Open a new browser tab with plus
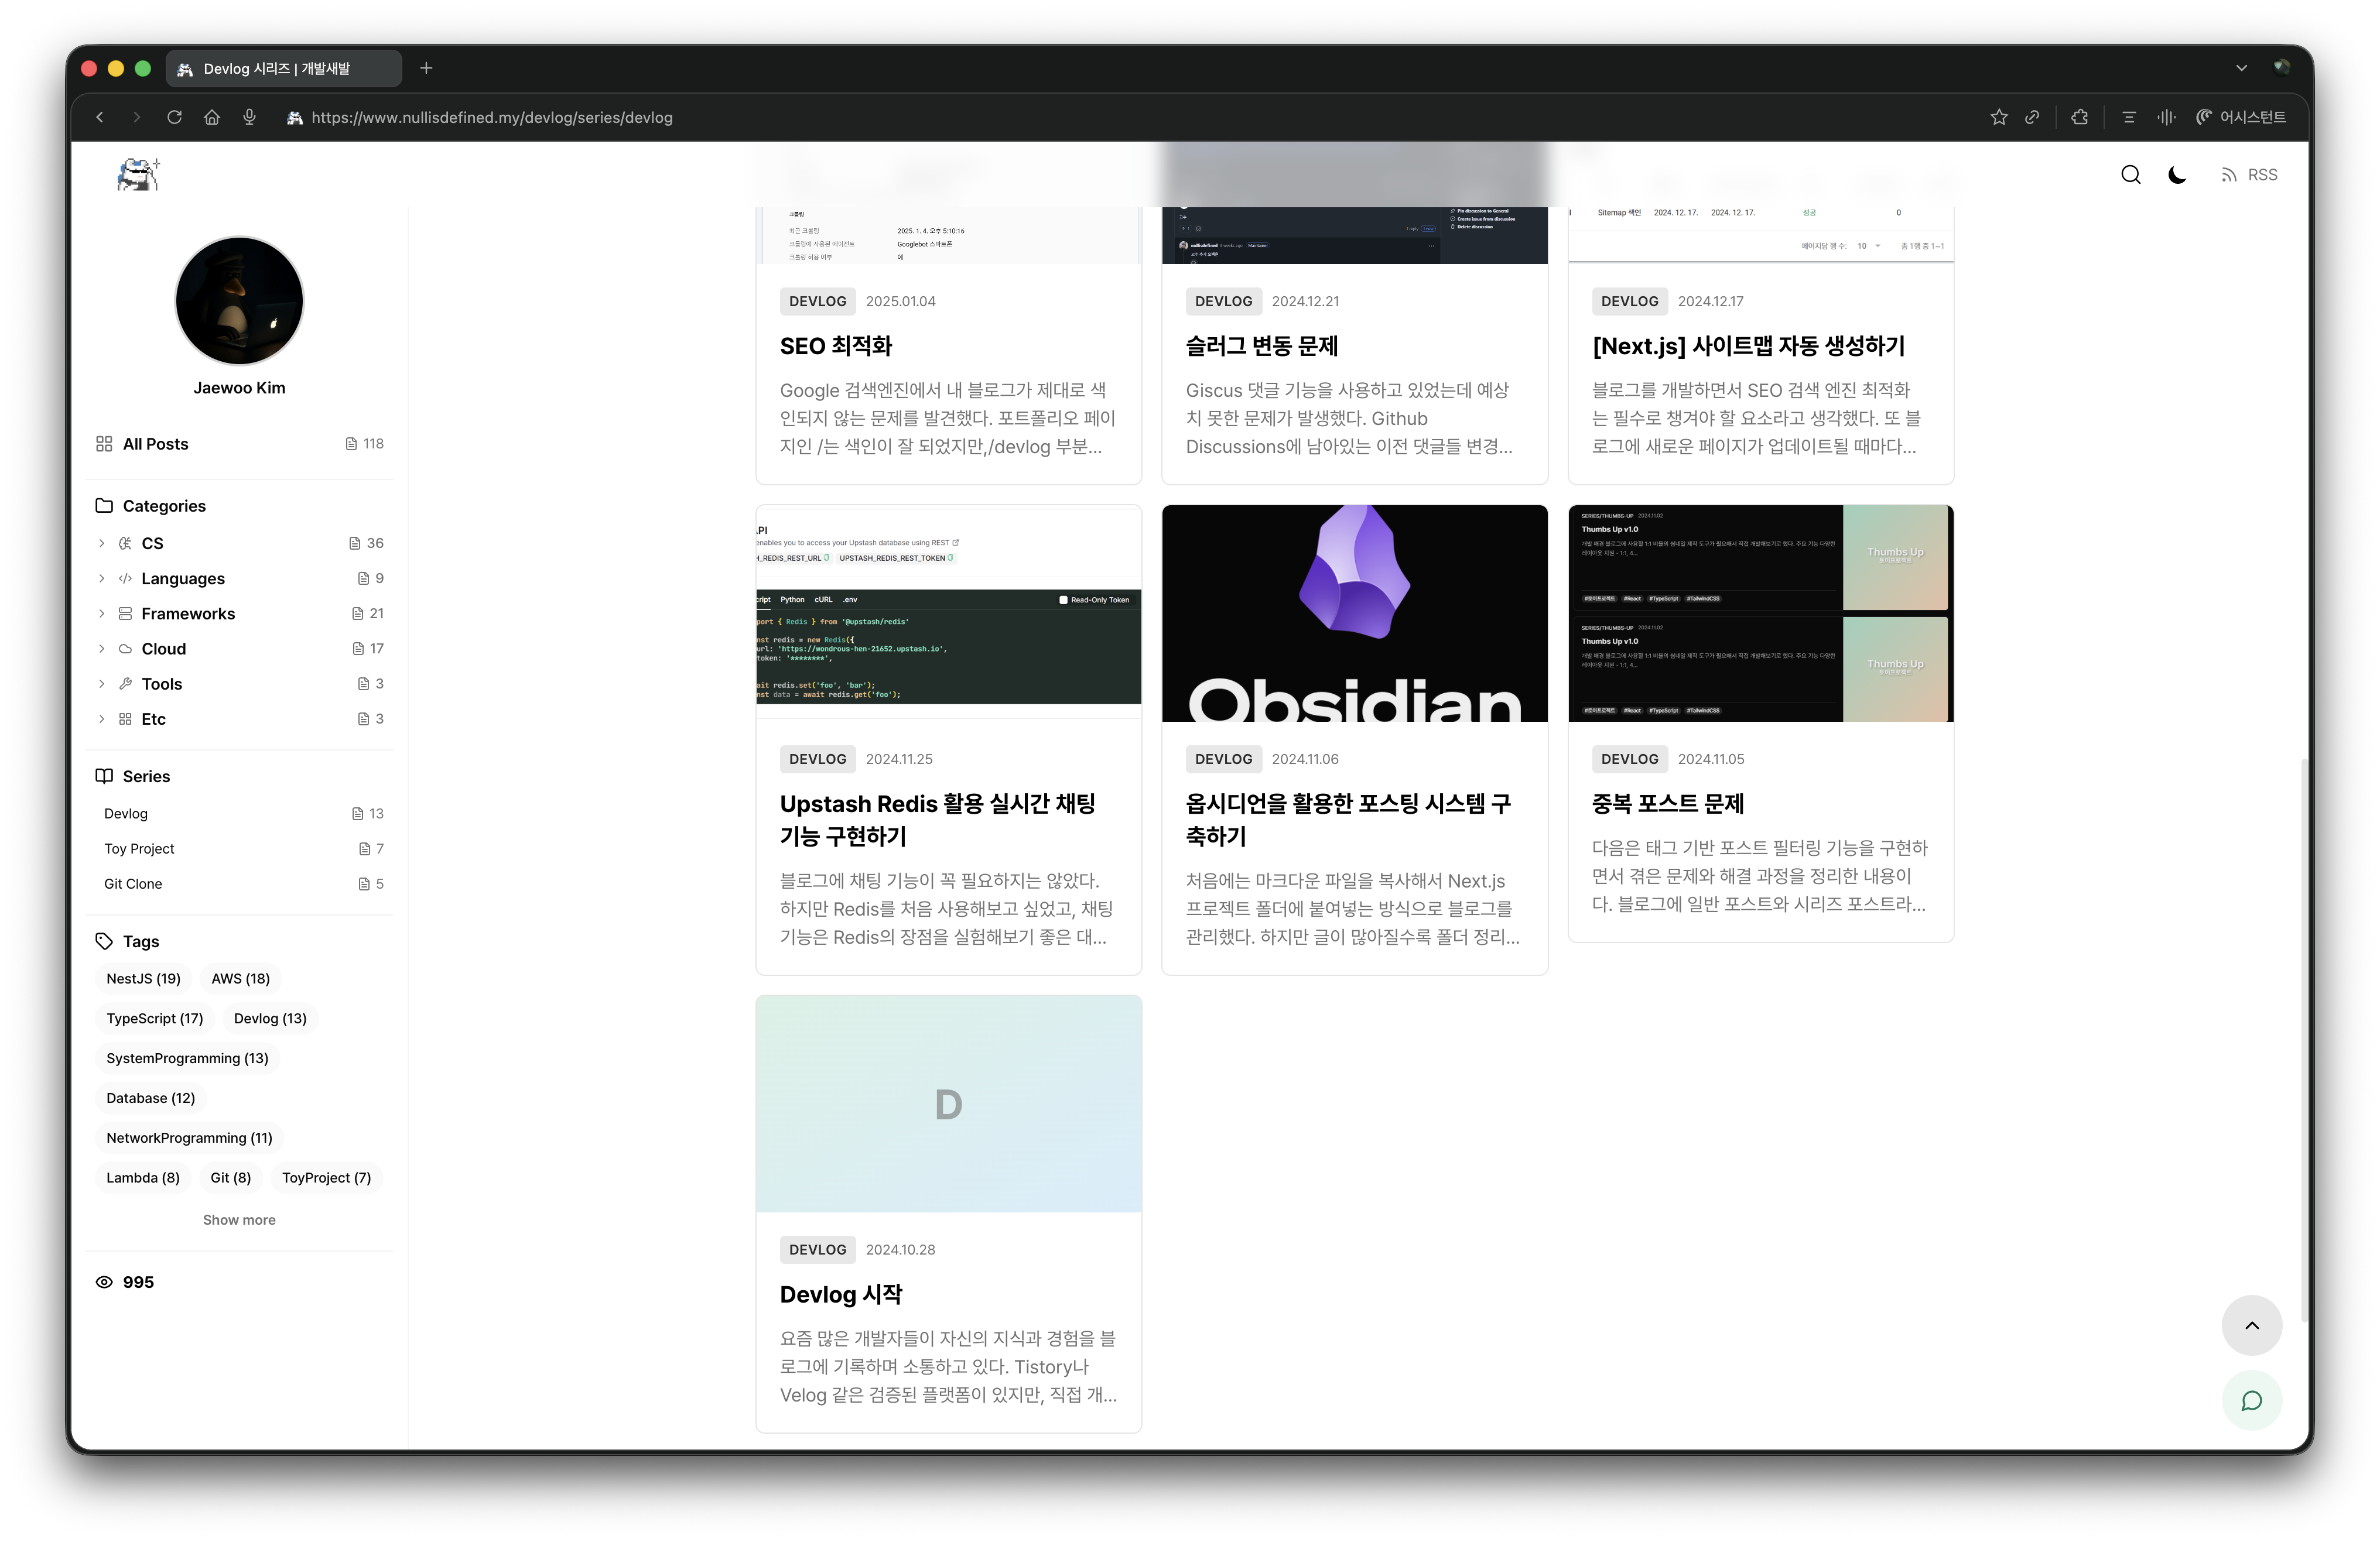The image size is (2380, 1542). (x=426, y=68)
